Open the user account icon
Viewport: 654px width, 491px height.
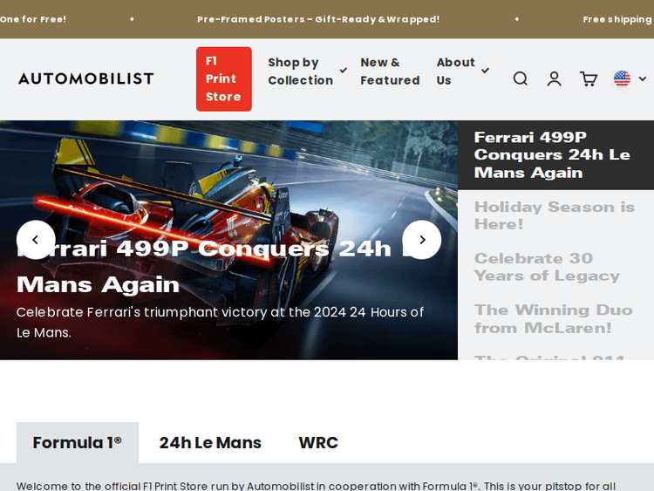click(554, 78)
